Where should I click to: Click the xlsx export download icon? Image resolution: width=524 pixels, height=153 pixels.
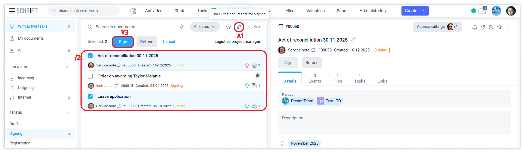250,27
